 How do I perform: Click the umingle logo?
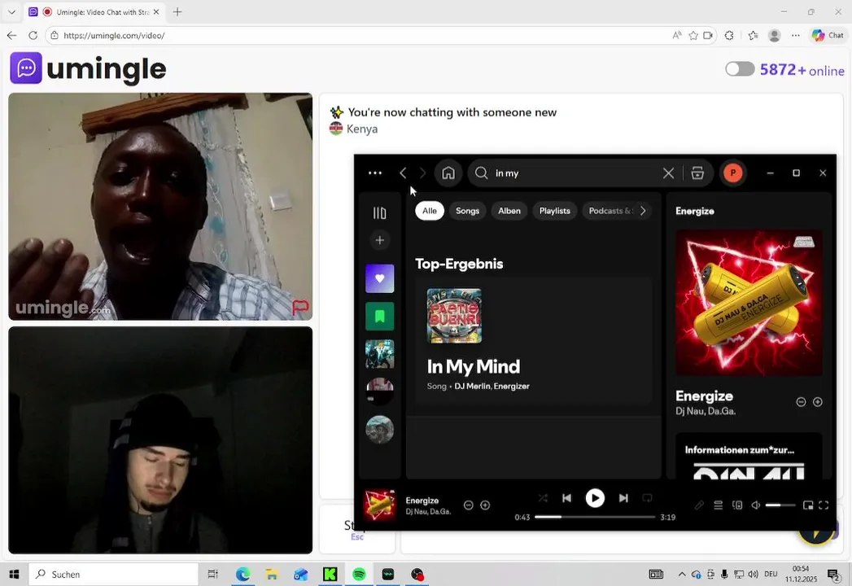pyautogui.click(x=88, y=68)
